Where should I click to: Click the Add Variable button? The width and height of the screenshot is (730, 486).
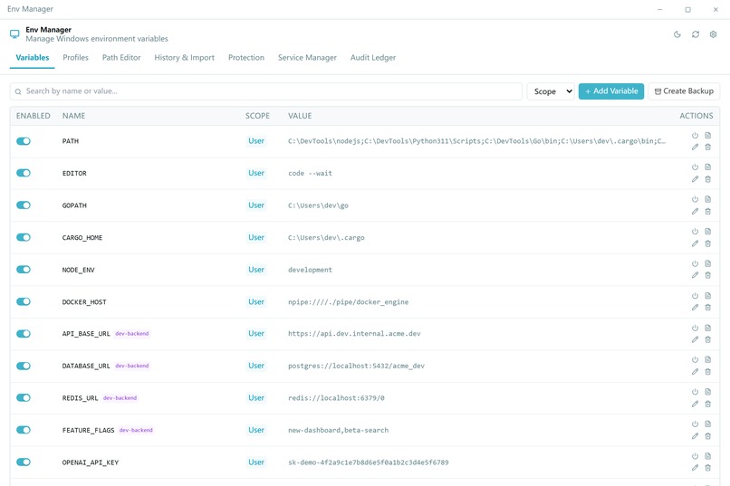tap(611, 91)
